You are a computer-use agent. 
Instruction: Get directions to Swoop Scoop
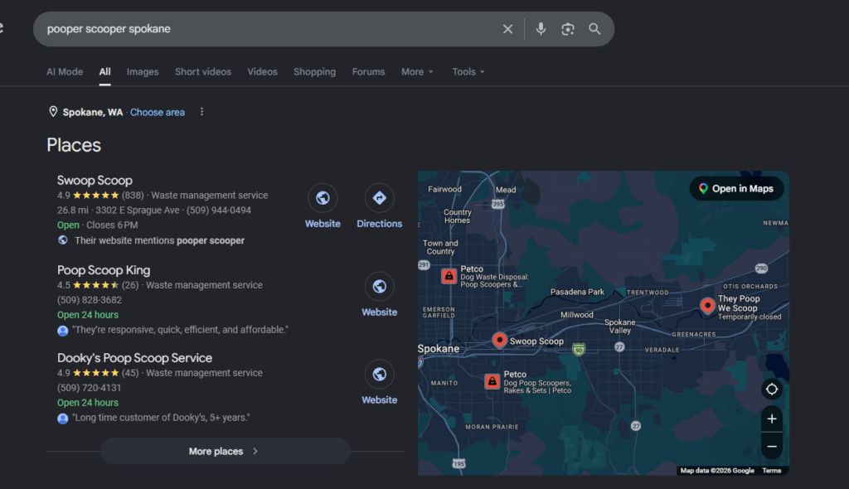(x=380, y=198)
